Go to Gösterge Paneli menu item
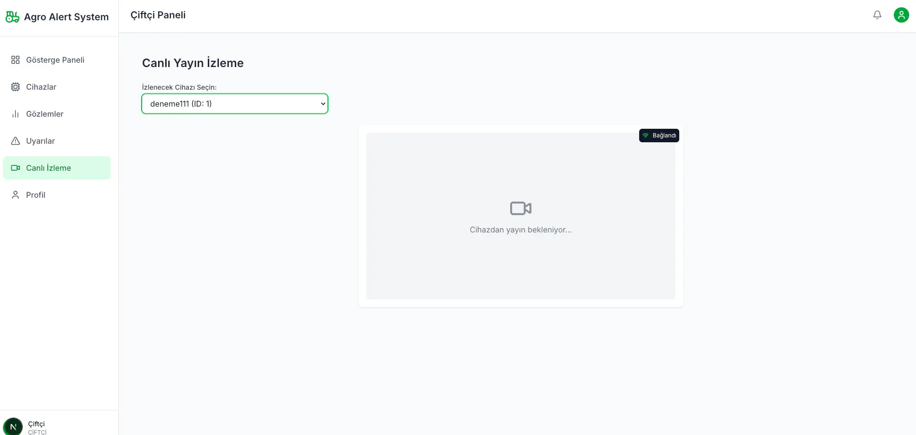The width and height of the screenshot is (916, 435). [57, 60]
